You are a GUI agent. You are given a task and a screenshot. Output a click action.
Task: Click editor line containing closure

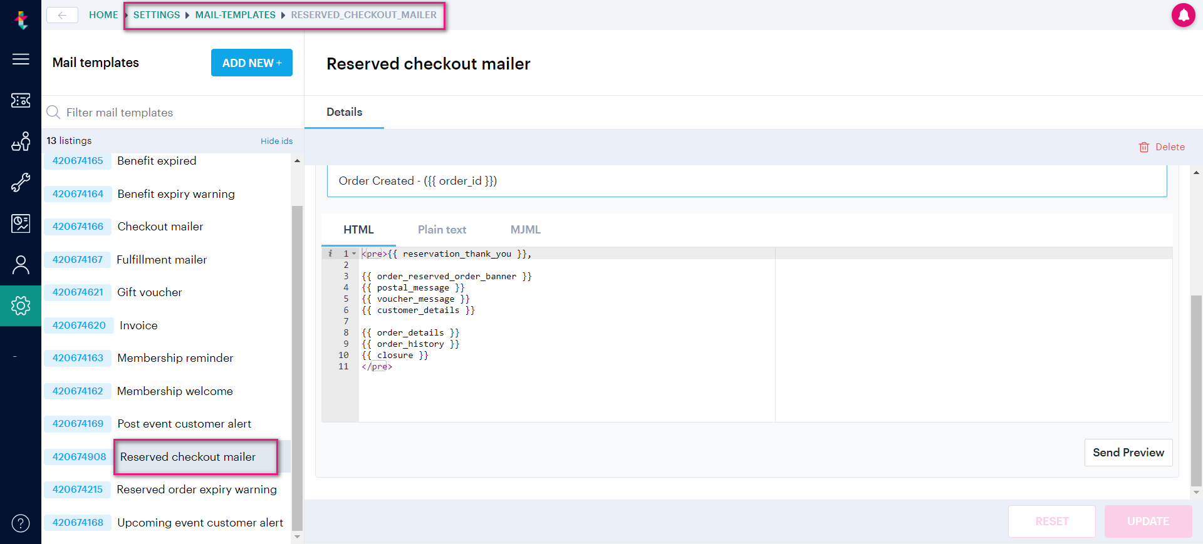(x=395, y=355)
